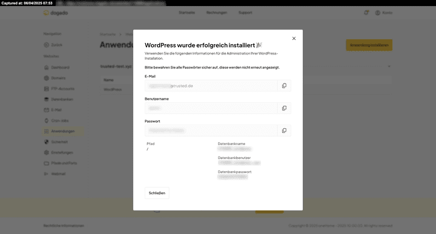Expand the domain row chevron at right
Image resolution: width=436 pixels, height=234 pixels.
[x=389, y=67]
